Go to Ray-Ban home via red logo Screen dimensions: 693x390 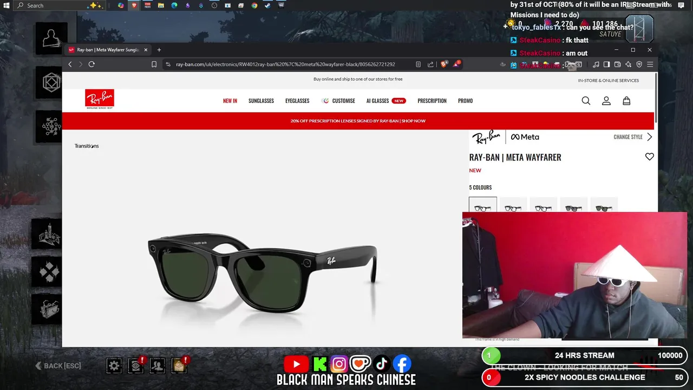click(x=100, y=99)
